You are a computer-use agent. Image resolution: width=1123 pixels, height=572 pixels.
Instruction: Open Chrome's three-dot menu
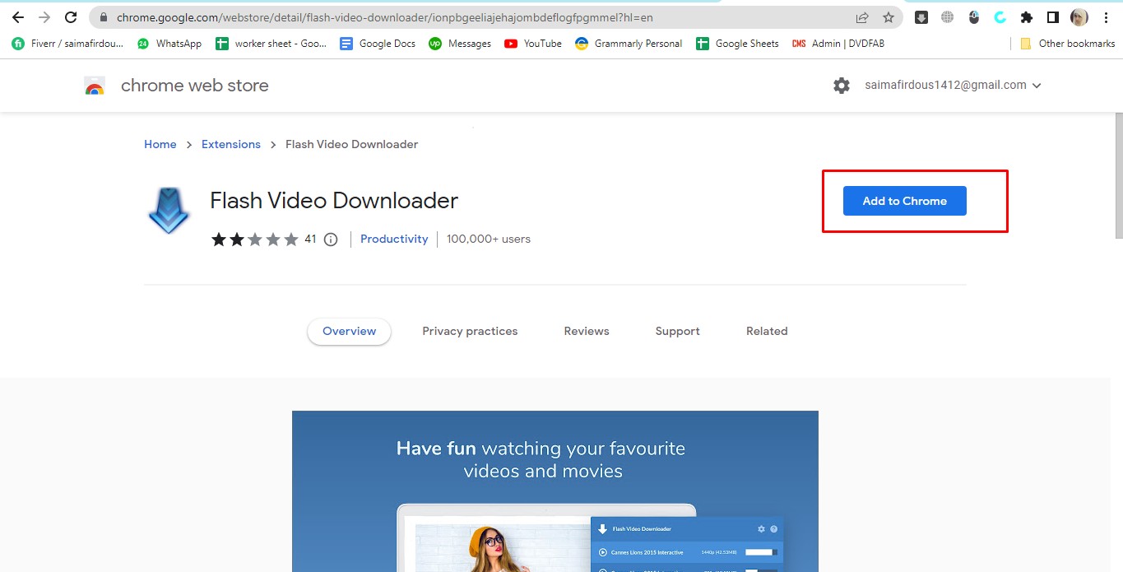(1106, 17)
